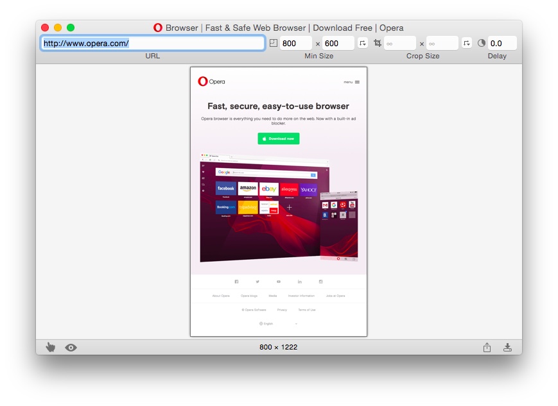Click the Opera icon in window title

click(x=158, y=28)
